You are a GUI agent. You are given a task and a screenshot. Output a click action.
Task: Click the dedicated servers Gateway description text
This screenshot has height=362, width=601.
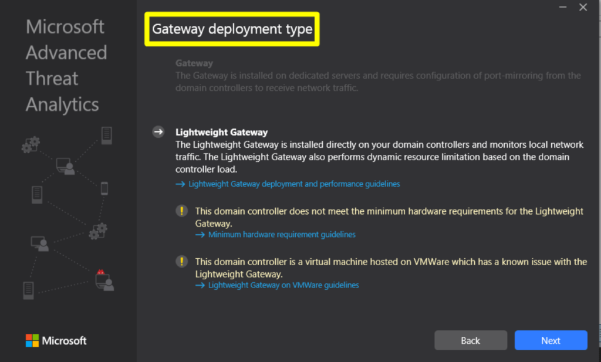(x=379, y=82)
